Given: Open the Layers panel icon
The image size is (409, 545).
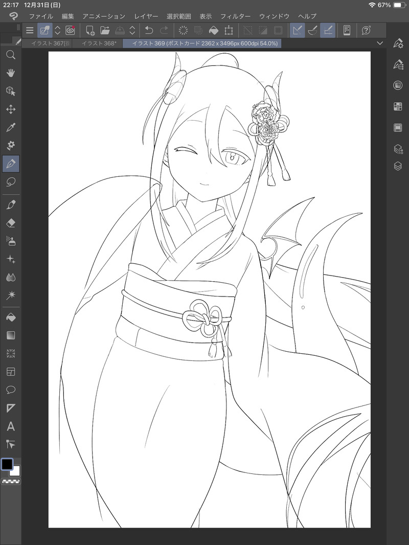Looking at the screenshot, I should pyautogui.click(x=398, y=166).
